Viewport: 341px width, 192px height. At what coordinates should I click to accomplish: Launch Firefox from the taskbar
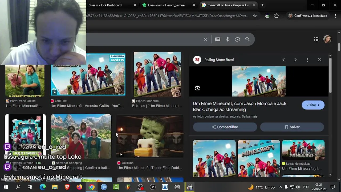[x=79, y=187]
